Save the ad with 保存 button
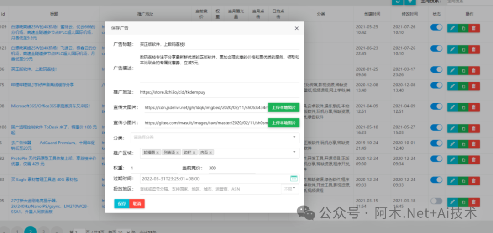 [x=122, y=204]
